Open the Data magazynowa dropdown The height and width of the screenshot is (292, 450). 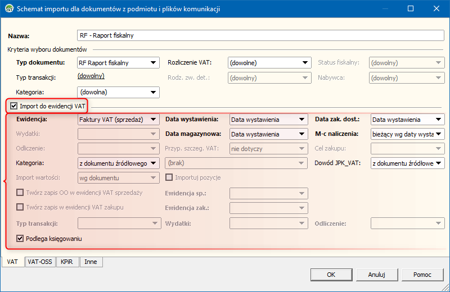pyautogui.click(x=269, y=134)
